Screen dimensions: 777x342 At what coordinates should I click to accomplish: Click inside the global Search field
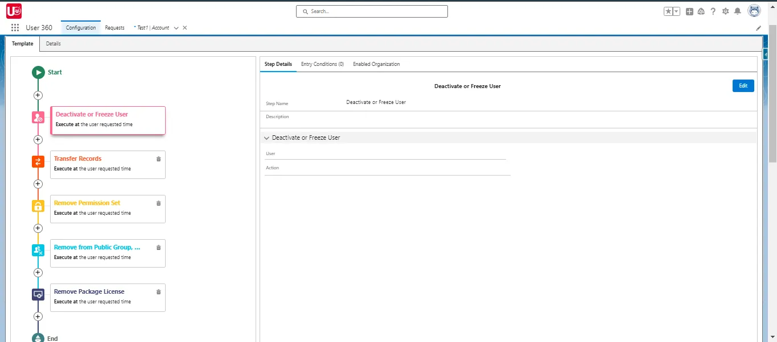(x=371, y=11)
